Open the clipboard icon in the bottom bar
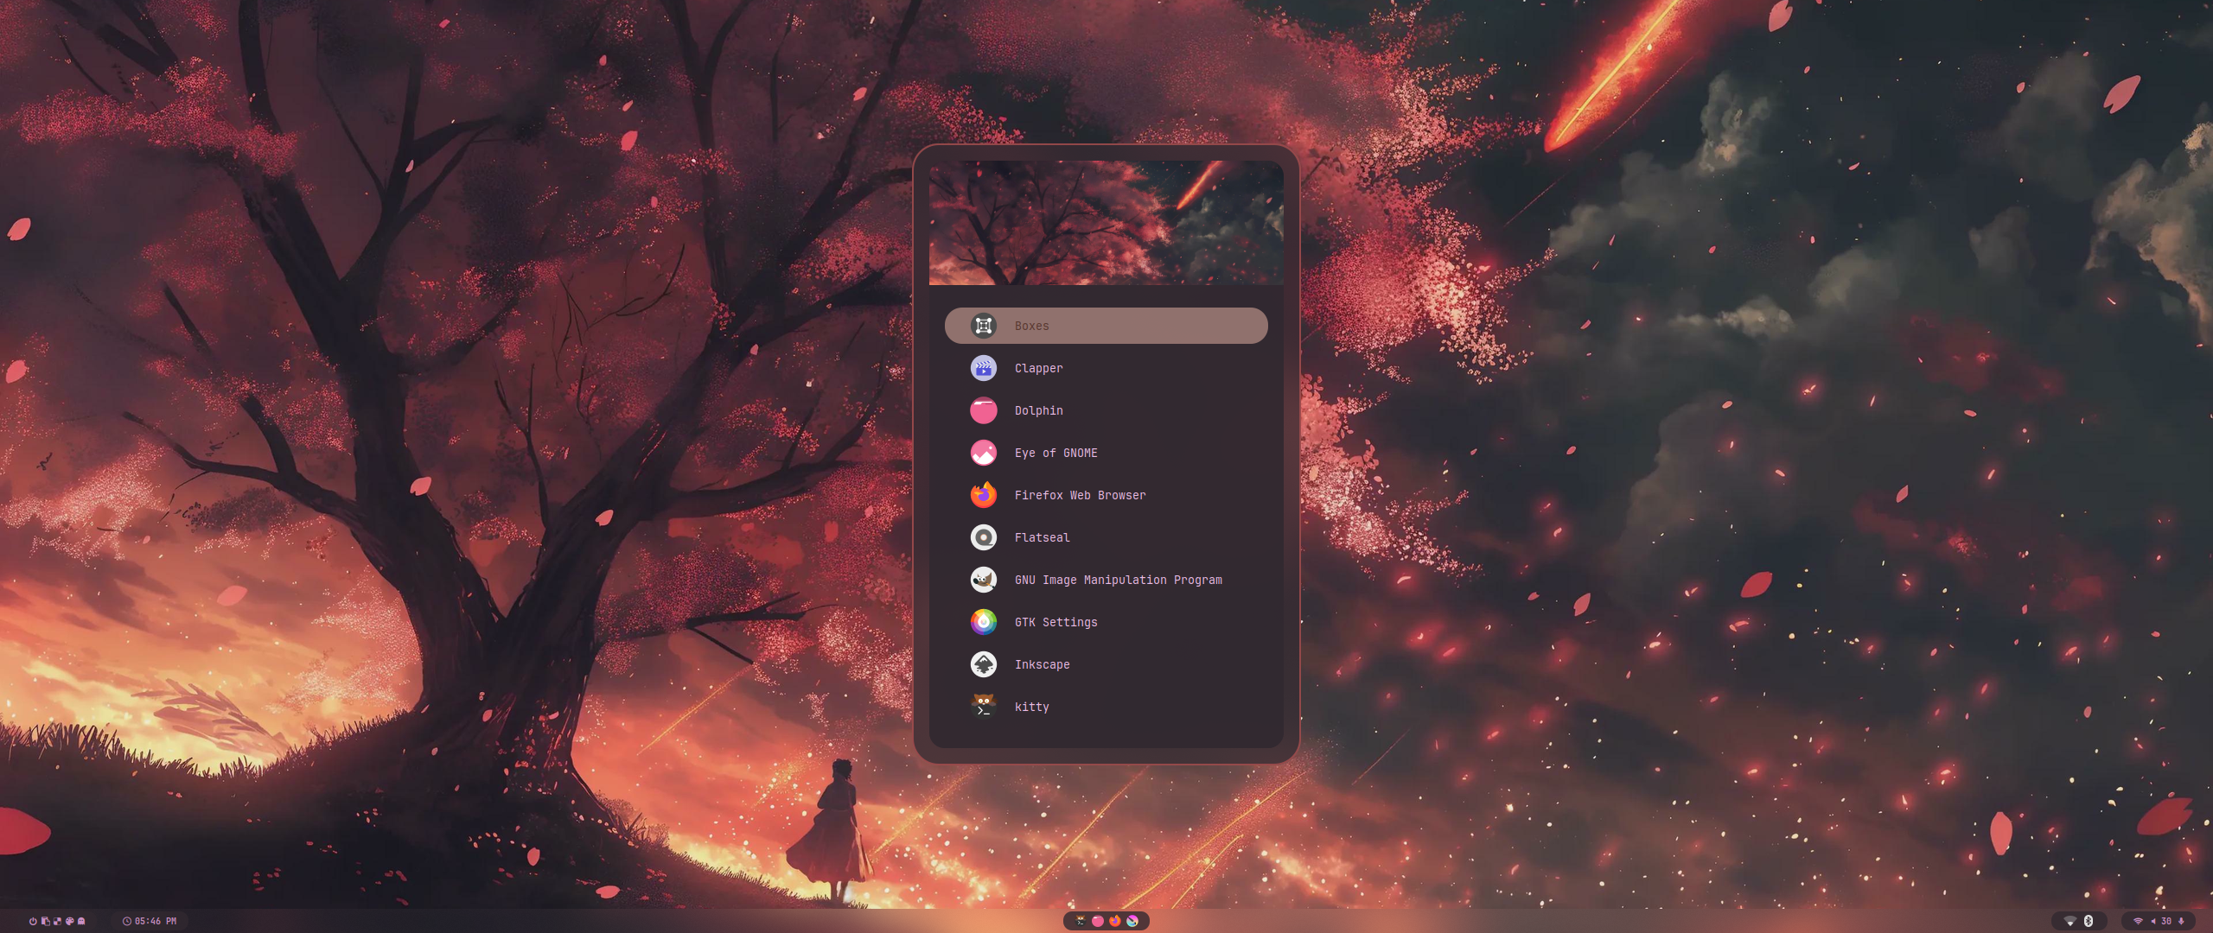Viewport: 2213px width, 933px height. (45, 921)
